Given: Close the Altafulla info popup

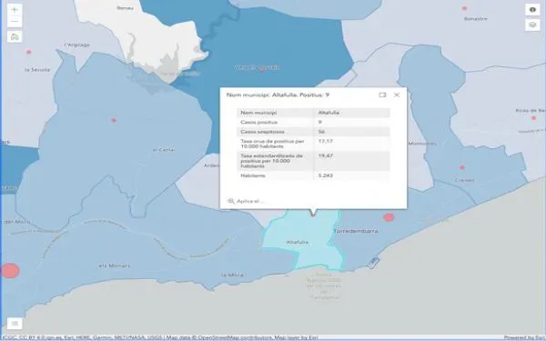Looking at the screenshot, I should pyautogui.click(x=397, y=95).
